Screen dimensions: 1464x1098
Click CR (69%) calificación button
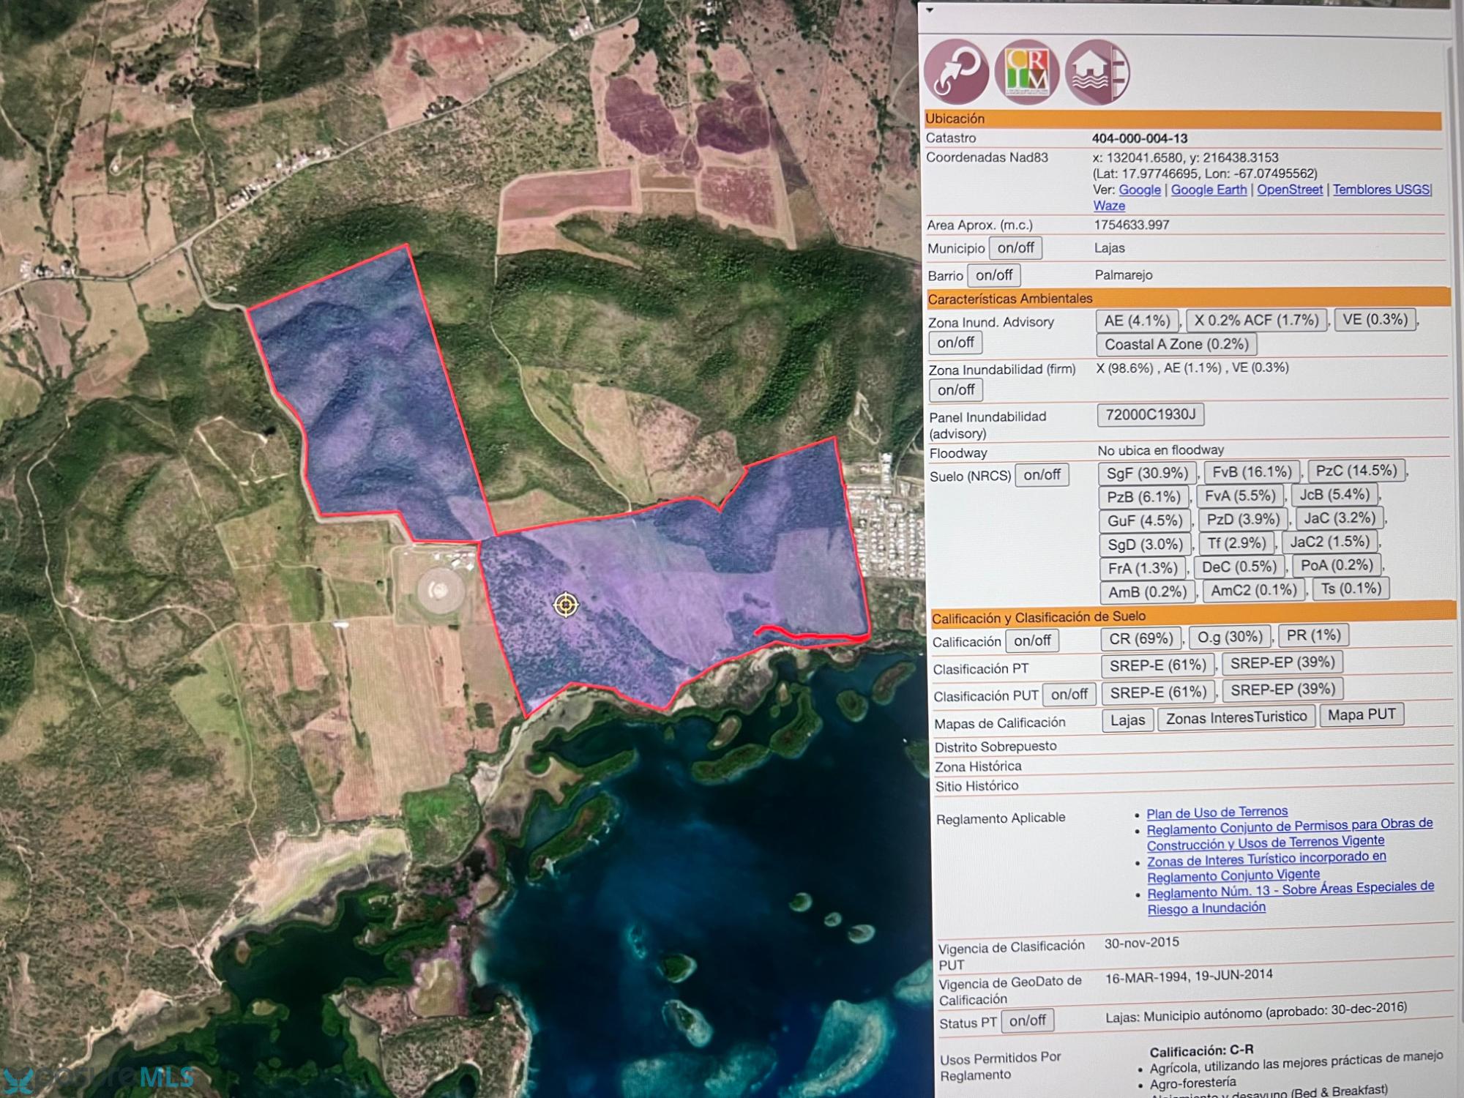(x=1140, y=638)
